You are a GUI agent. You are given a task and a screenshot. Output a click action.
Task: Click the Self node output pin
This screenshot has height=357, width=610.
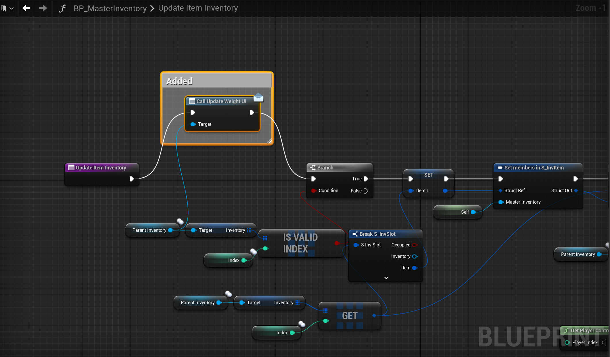coord(473,212)
